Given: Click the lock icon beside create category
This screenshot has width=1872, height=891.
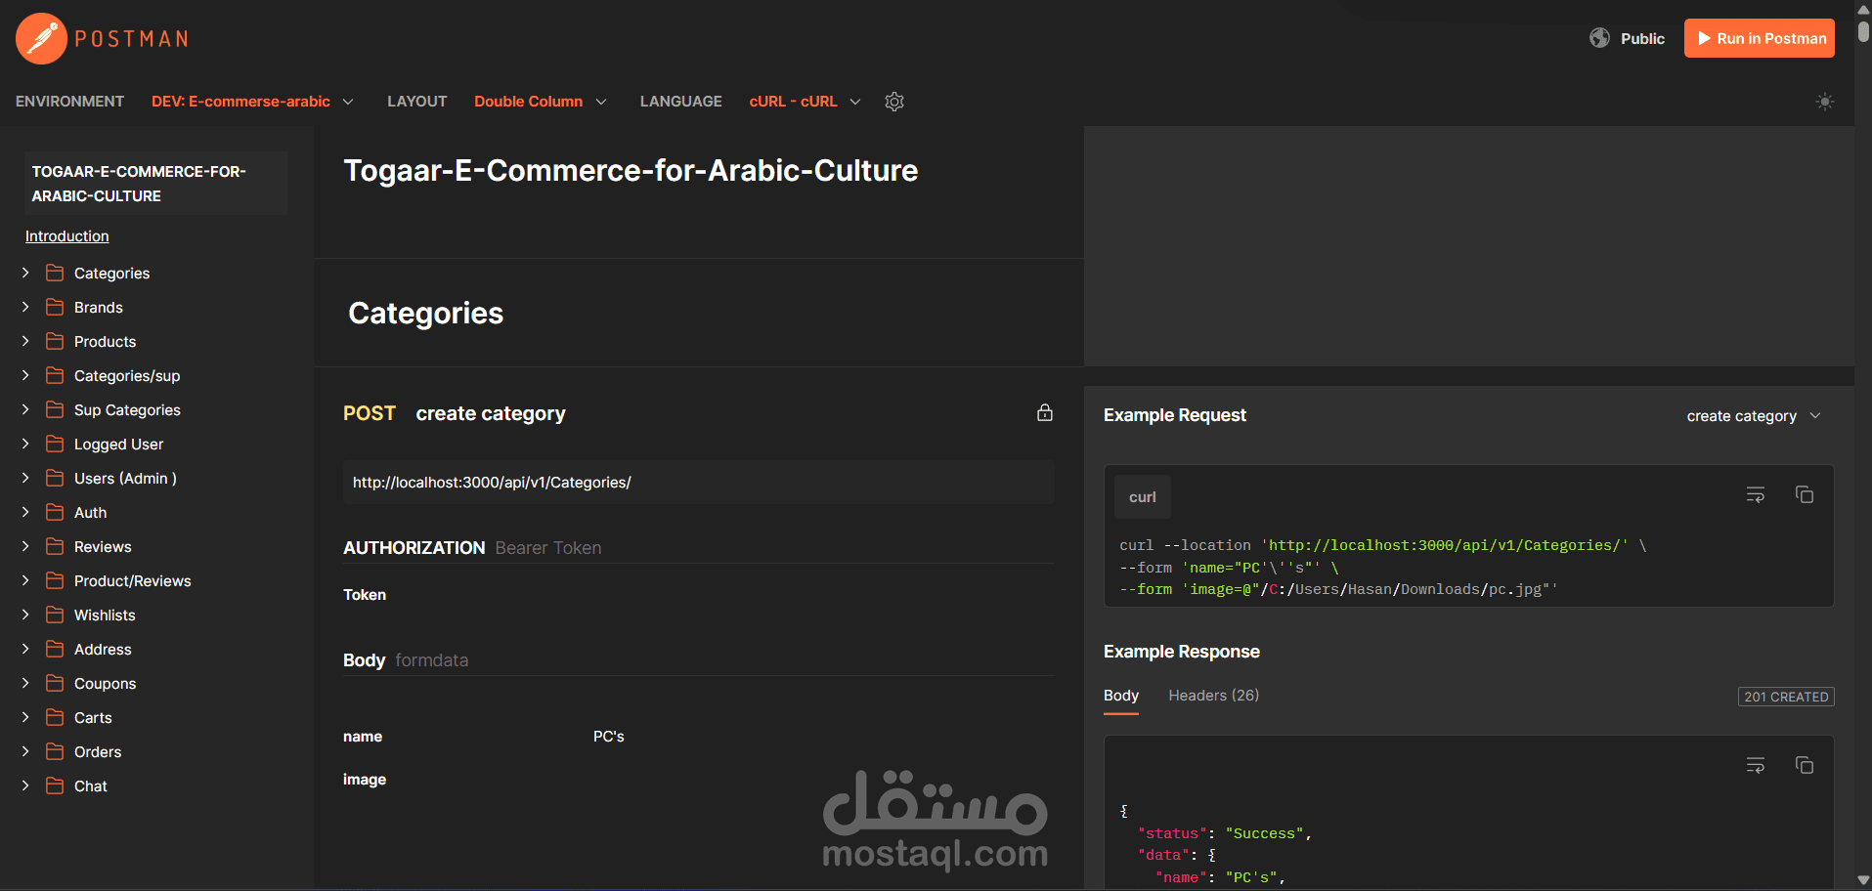Looking at the screenshot, I should click(1044, 413).
